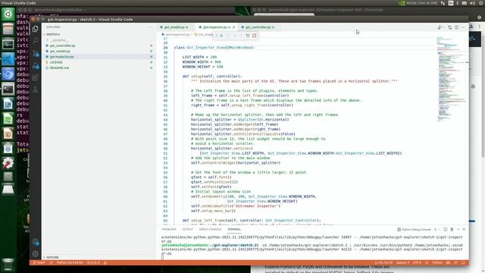Open the Testing flask view

pyautogui.click(x=36, y=89)
